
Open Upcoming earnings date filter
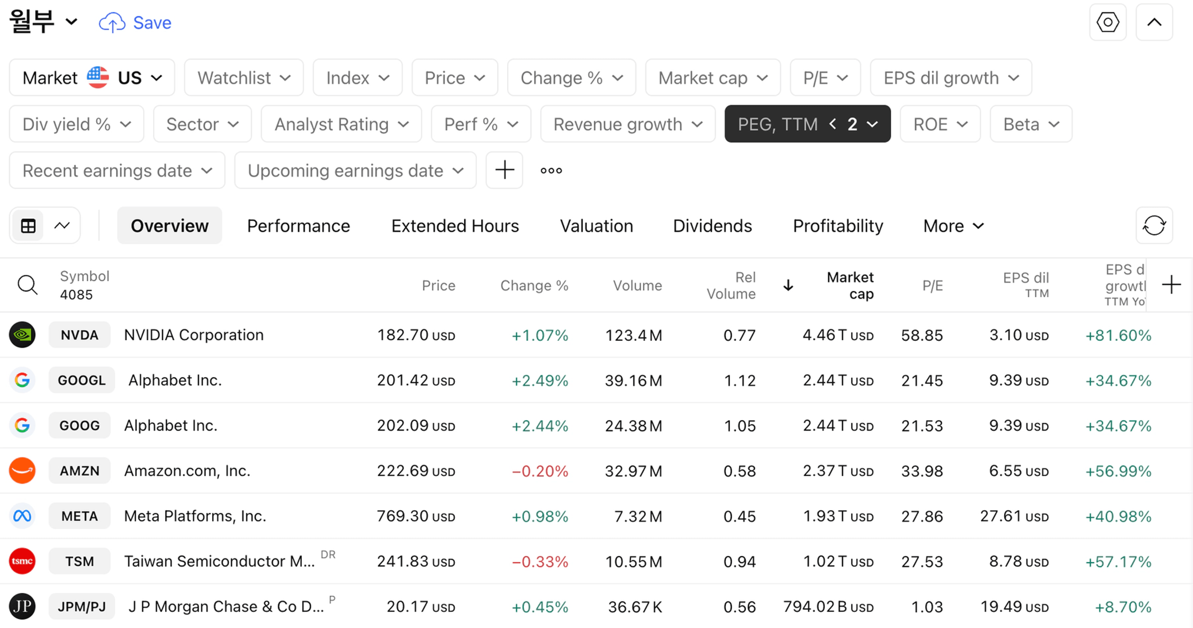355,170
